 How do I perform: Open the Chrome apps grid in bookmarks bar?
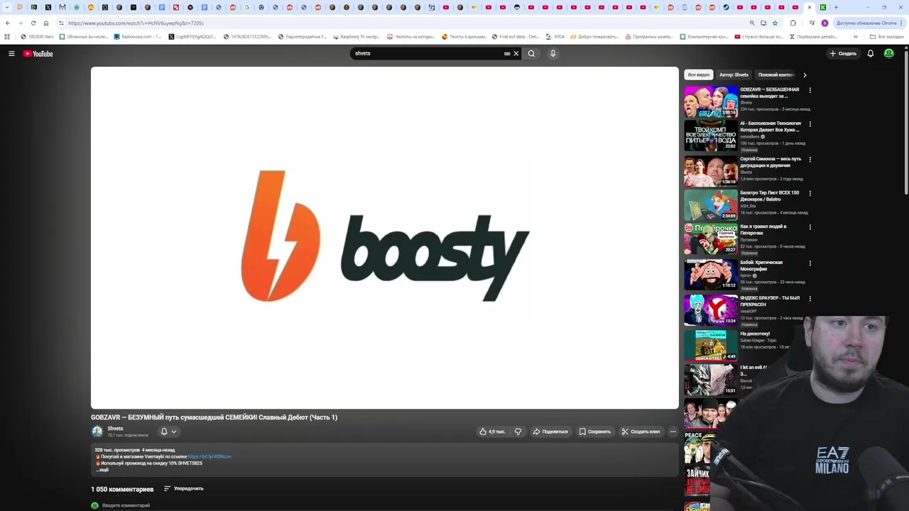tap(7, 36)
